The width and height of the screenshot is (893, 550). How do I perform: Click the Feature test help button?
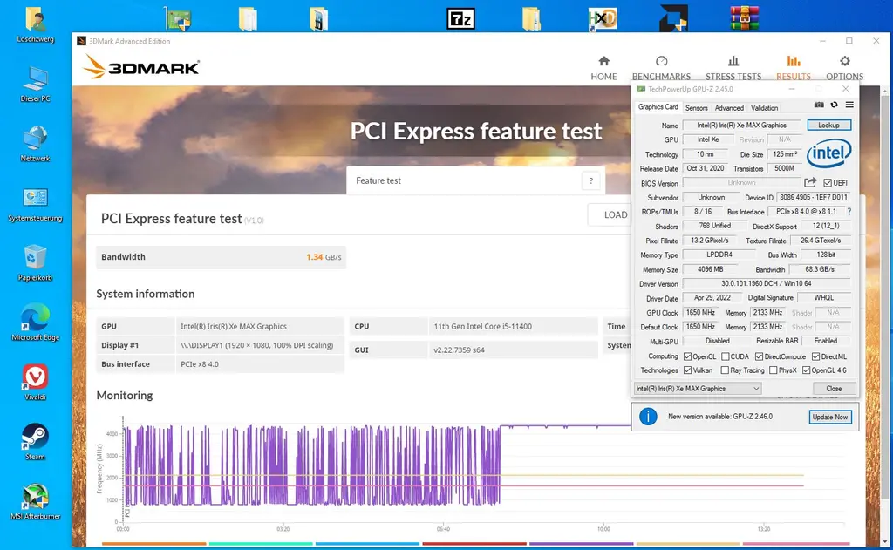click(x=590, y=181)
